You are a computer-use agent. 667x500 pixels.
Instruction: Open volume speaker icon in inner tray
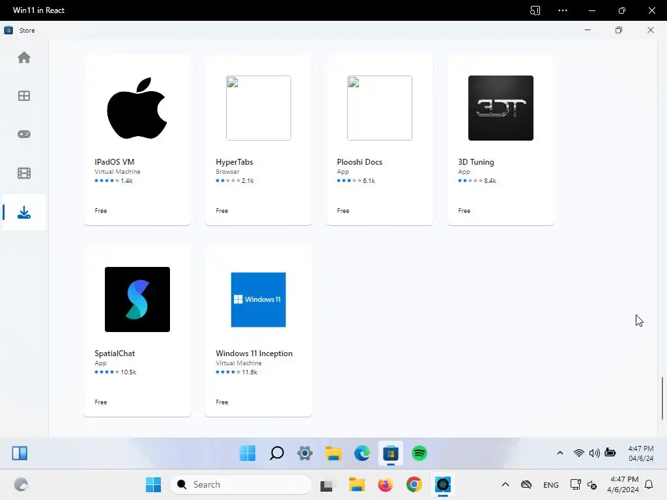pyautogui.click(x=594, y=453)
